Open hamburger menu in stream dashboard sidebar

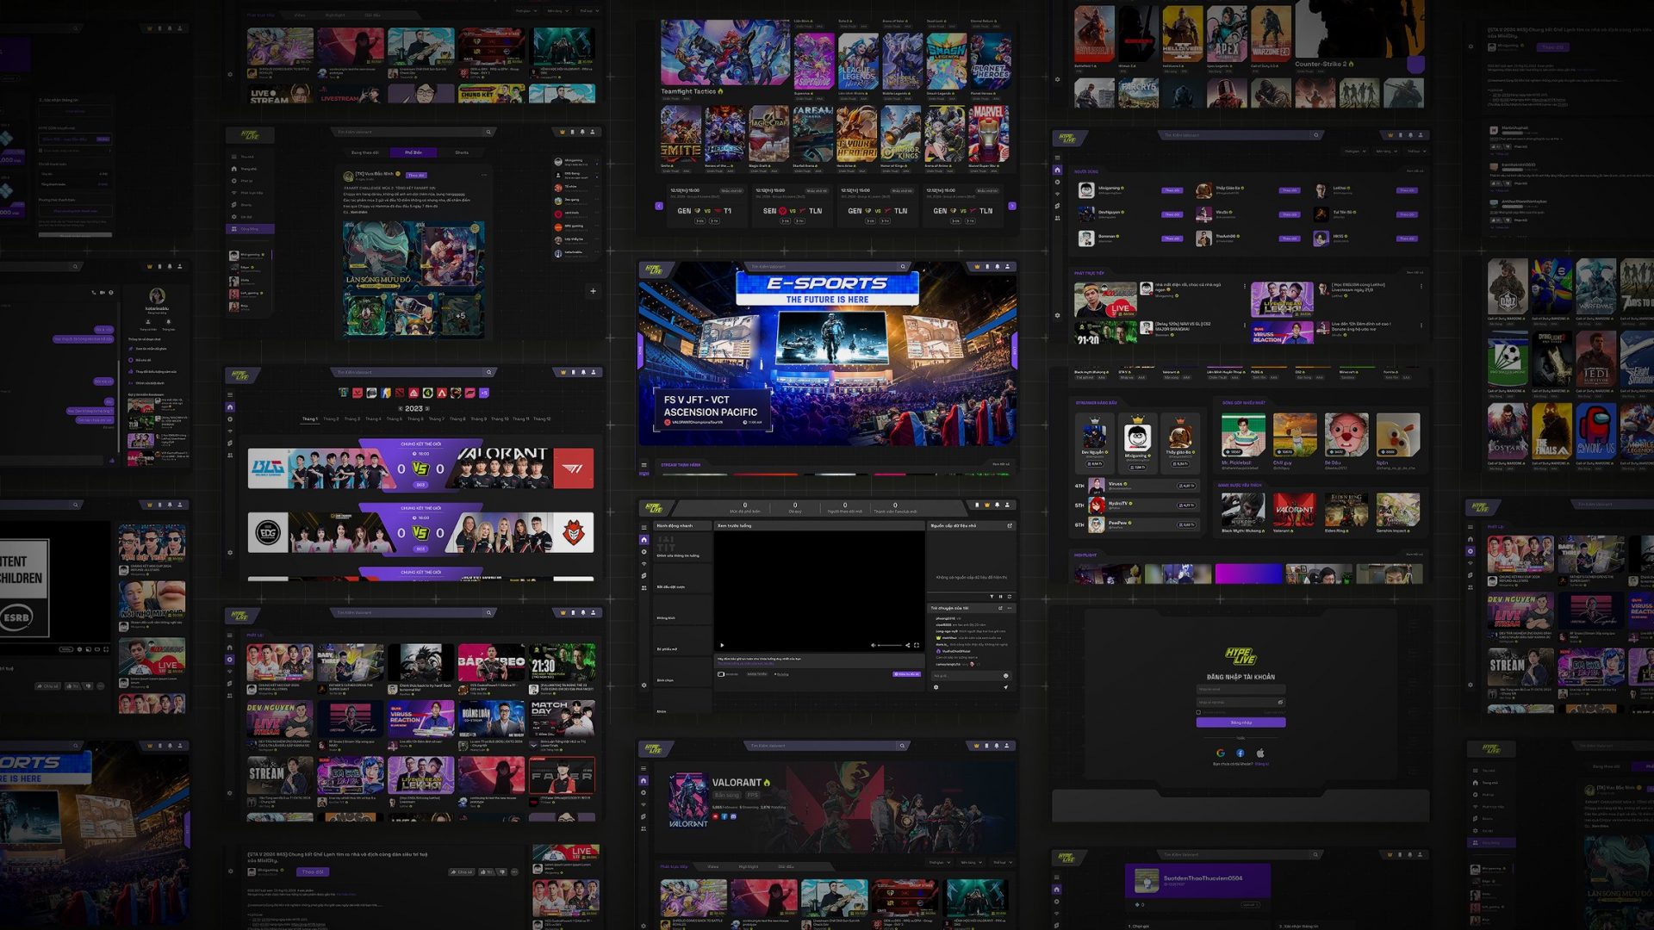tap(644, 527)
